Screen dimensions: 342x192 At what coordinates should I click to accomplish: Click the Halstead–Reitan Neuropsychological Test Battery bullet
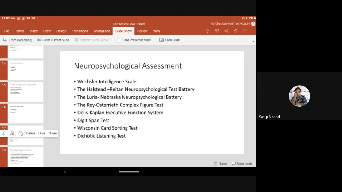(x=136, y=89)
